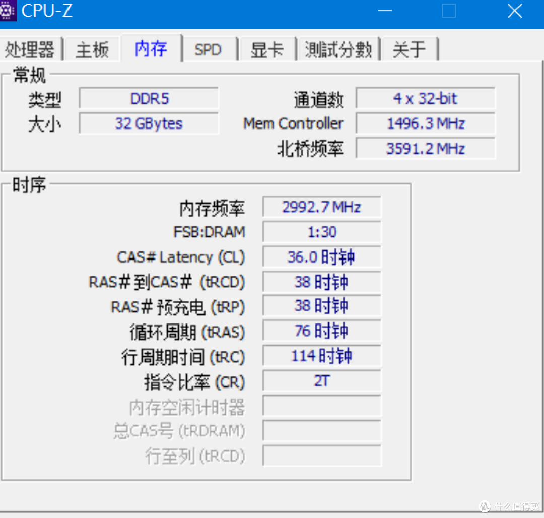The width and height of the screenshot is (544, 518).
Task: Click the empty 总CAS号 (tRDRAM) field
Action: (321, 431)
